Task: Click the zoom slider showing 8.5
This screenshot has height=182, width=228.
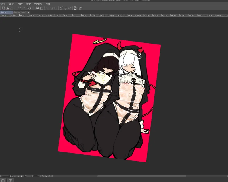Action: (7, 176)
